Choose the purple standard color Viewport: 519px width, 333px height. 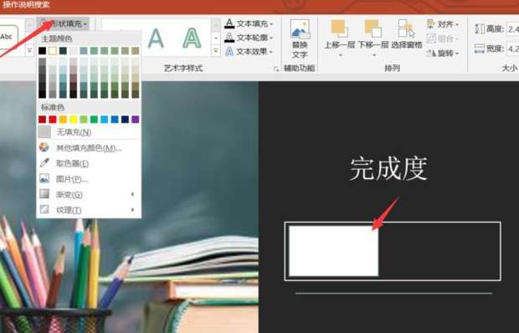tap(136, 120)
